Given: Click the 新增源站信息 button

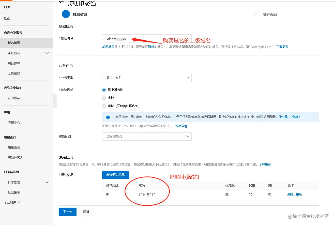Looking at the screenshot, I should [x=115, y=175].
